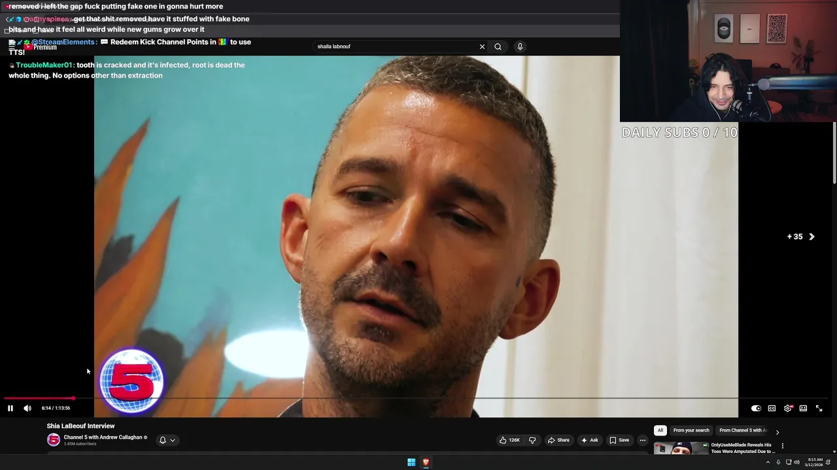837x470 pixels.
Task: Open more actions ellipsis menu
Action: click(643, 440)
